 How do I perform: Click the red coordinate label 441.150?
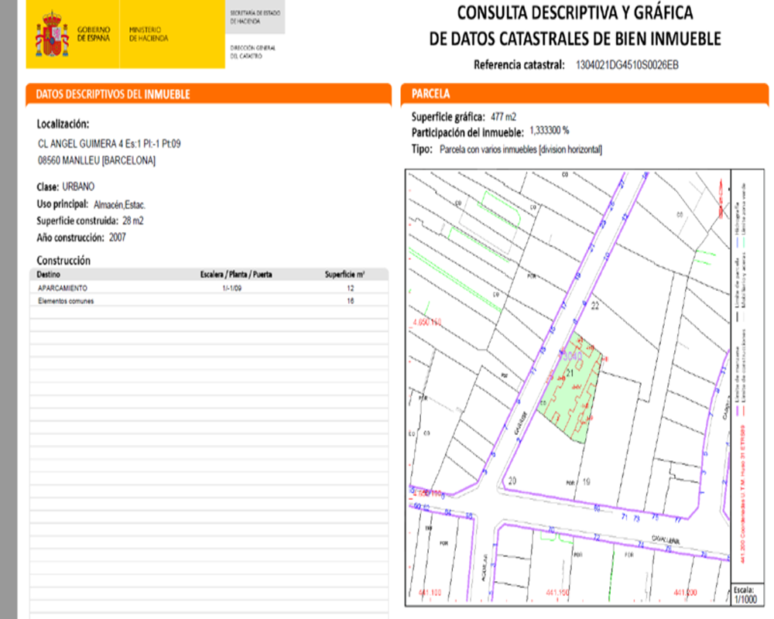tap(557, 593)
